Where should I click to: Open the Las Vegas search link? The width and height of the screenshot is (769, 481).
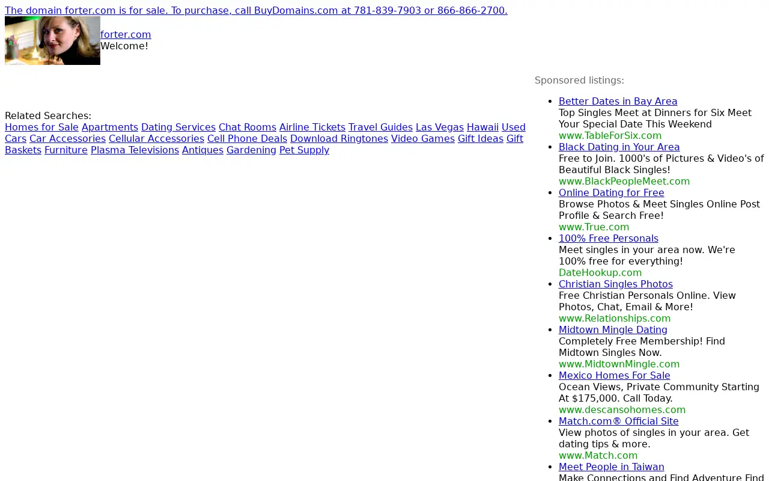point(440,127)
